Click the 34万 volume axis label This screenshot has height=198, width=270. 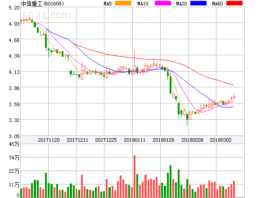pyautogui.click(x=14, y=157)
